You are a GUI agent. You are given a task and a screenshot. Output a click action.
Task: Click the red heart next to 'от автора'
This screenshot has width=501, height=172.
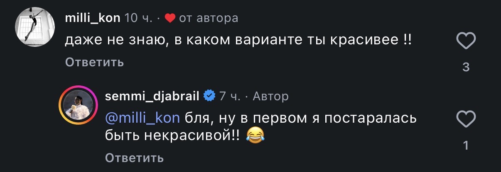170,18
